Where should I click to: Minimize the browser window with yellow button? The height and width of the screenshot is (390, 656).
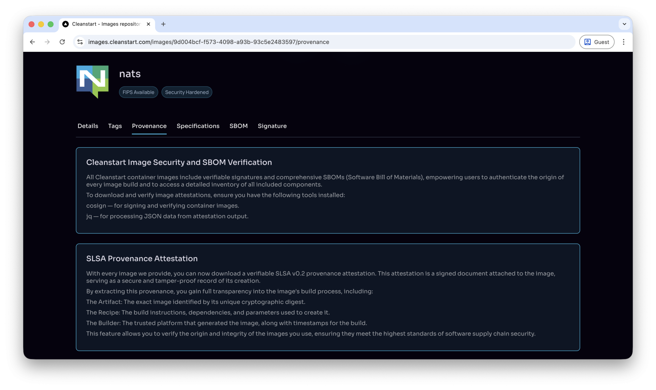pyautogui.click(x=41, y=24)
